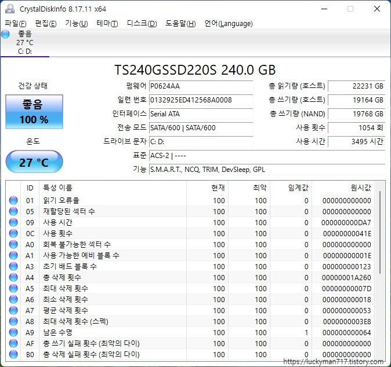
Task: Click the status orb for row A8
Action: pyautogui.click(x=13, y=321)
